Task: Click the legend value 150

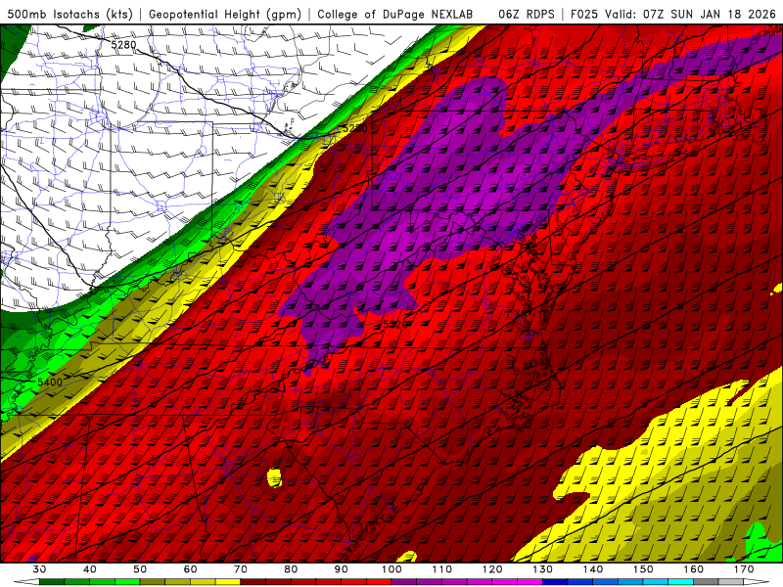Action: 643,569
